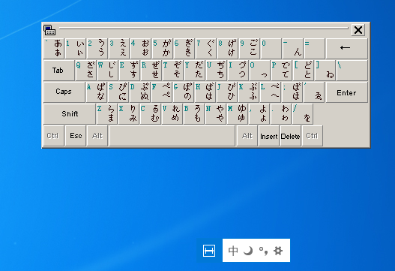Click the right Ctrl key

coord(312,136)
